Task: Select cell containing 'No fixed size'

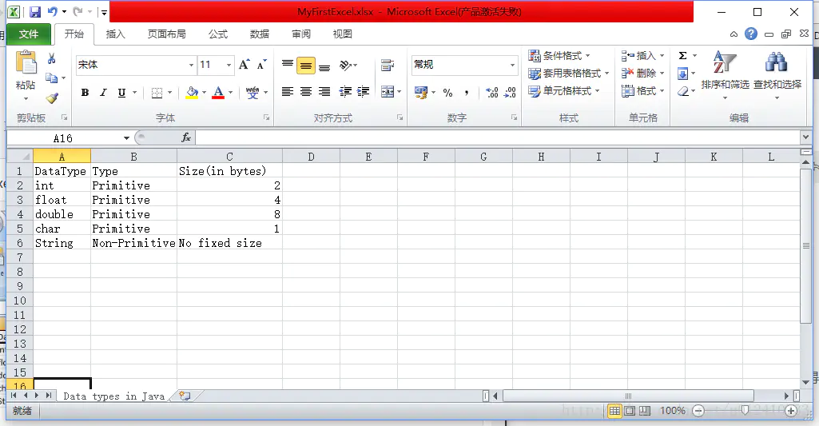Action: pos(229,243)
